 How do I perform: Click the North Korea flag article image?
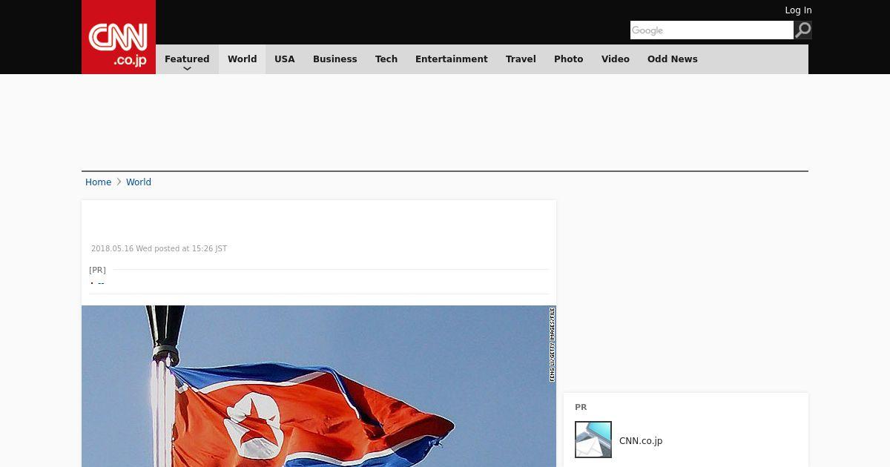coord(319,386)
